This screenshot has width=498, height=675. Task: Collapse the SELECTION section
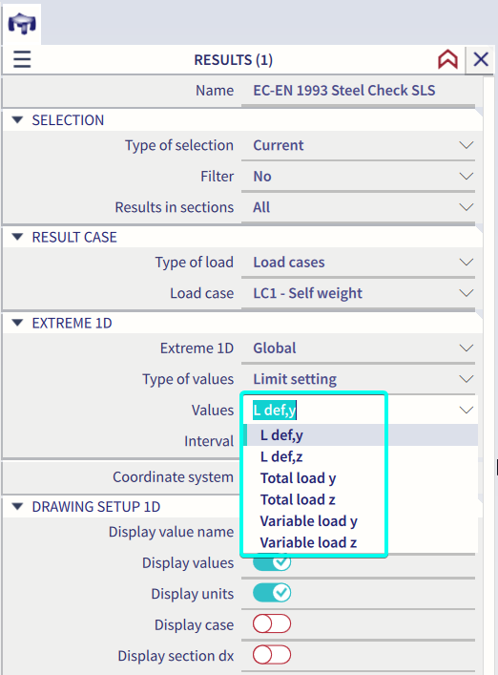click(x=17, y=120)
